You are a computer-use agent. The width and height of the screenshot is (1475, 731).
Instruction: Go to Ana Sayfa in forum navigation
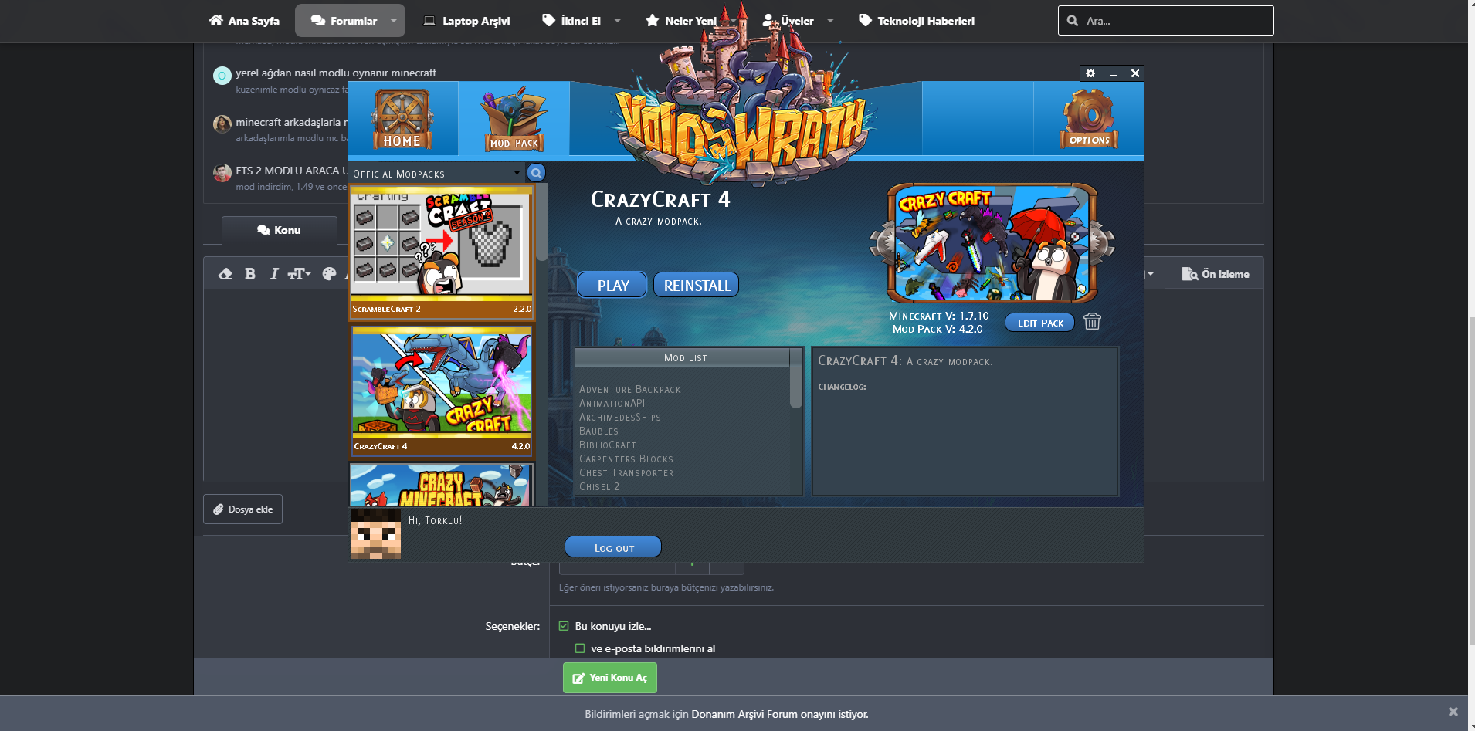coord(244,21)
